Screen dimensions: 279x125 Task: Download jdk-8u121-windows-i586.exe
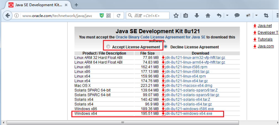[x=189, y=109]
